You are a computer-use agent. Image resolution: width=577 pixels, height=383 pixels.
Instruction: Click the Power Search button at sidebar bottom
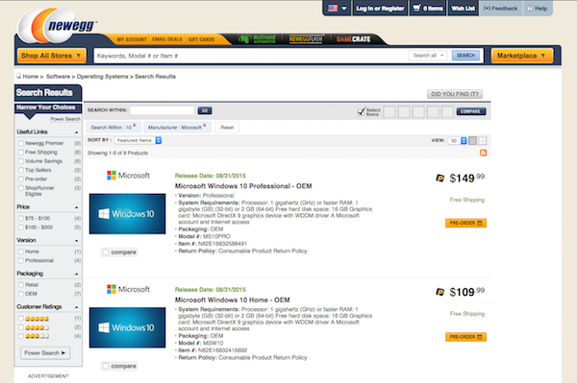(x=45, y=353)
